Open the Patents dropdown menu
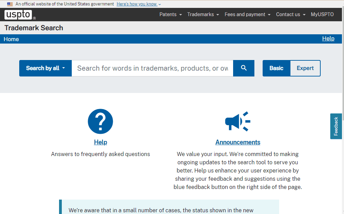 pyautogui.click(x=171, y=14)
